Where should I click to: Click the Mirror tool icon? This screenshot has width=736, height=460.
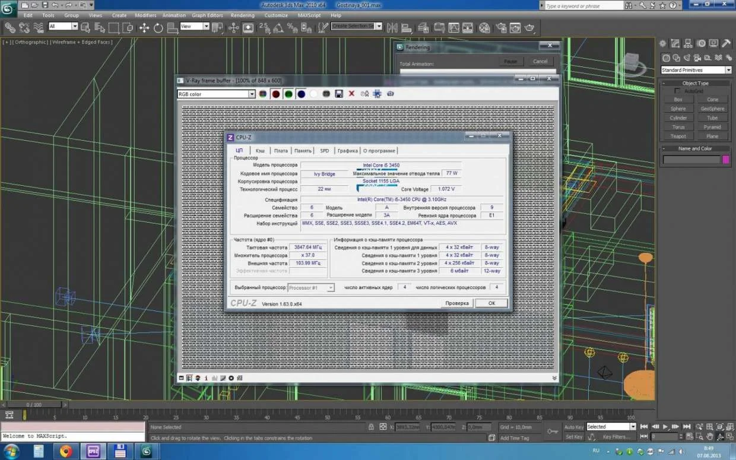pyautogui.click(x=392, y=27)
